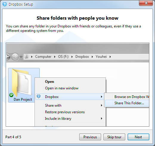The height and width of the screenshot is (146, 155).
Task: Click the Explorer forward arrow button
Action: point(15,57)
